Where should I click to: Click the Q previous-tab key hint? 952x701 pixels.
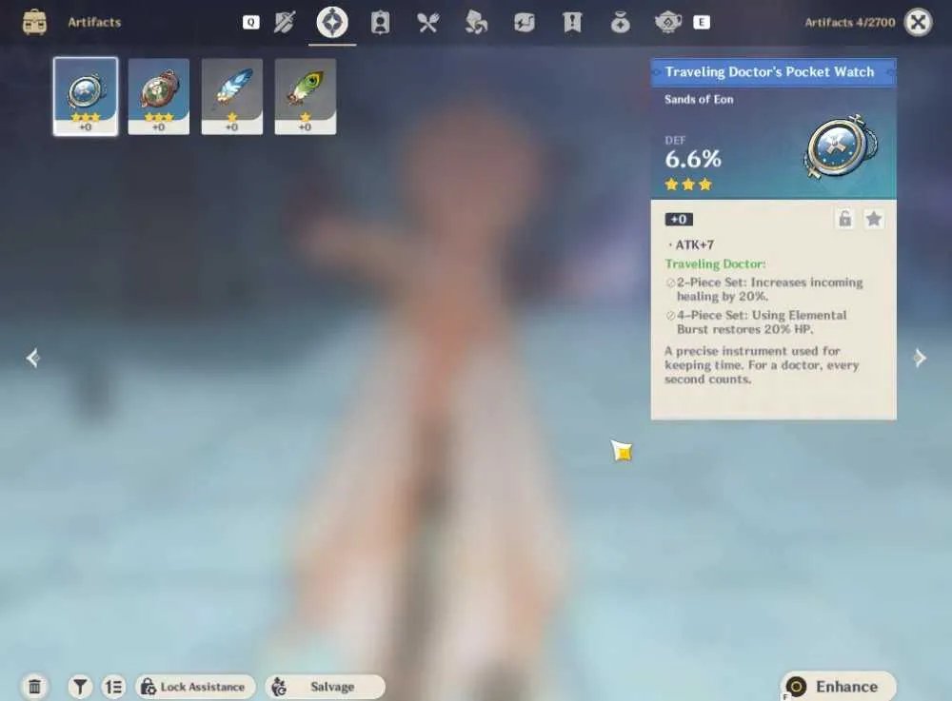250,23
